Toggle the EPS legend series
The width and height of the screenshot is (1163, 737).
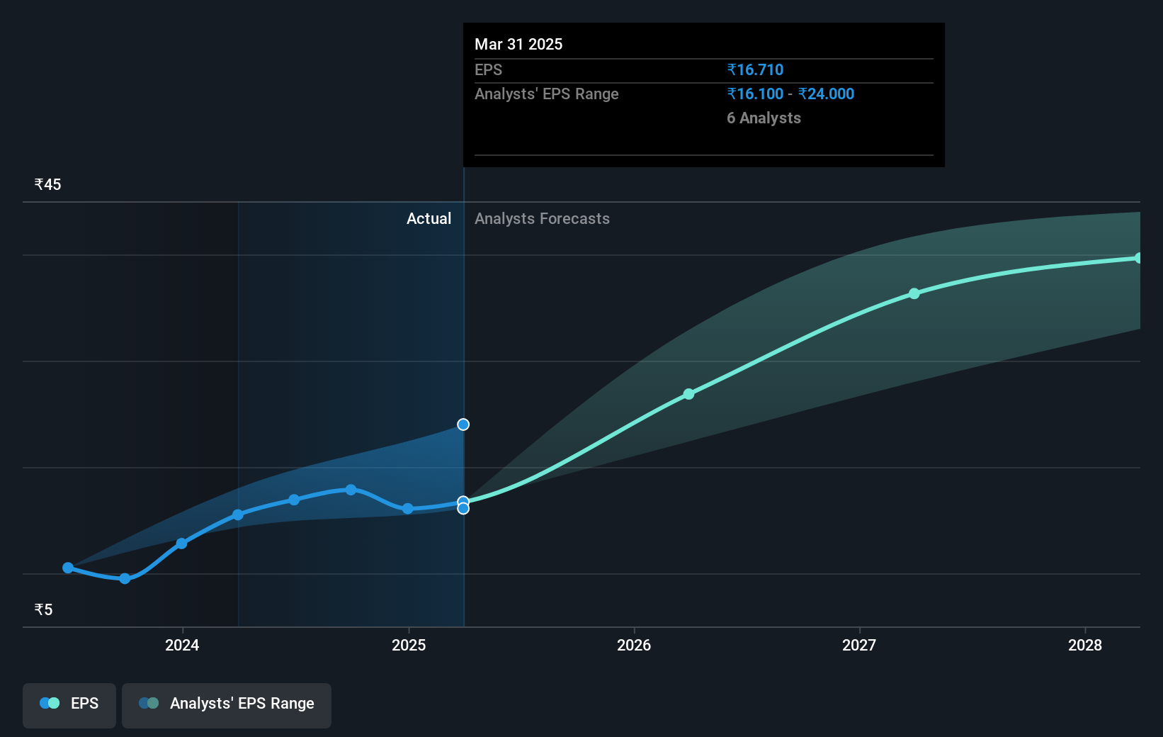tap(69, 704)
